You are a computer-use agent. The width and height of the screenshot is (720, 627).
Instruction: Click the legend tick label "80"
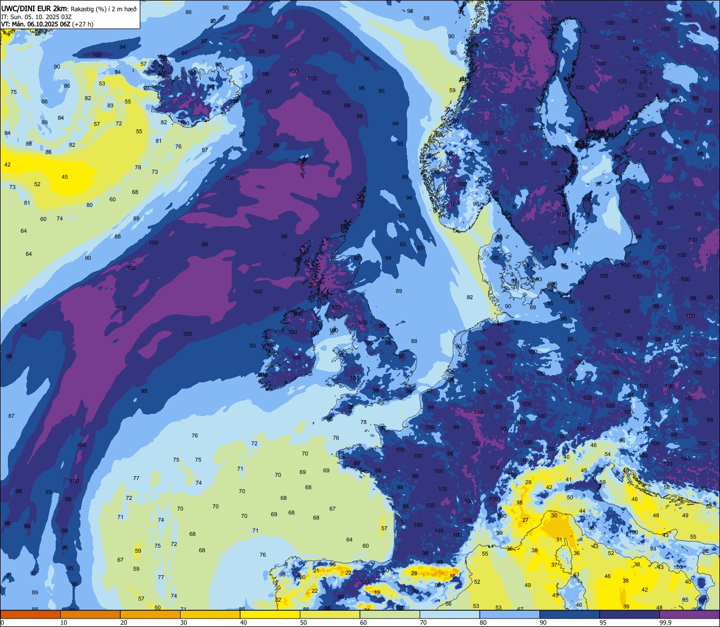coord(483,623)
